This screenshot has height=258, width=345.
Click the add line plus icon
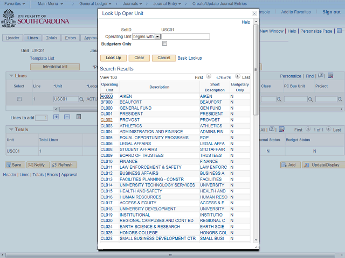point(56,117)
